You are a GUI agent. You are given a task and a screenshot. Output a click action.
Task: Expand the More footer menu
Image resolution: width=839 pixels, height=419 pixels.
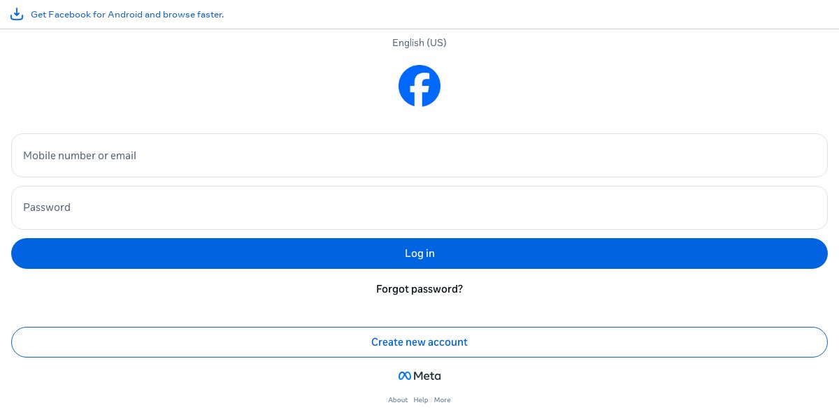(442, 400)
